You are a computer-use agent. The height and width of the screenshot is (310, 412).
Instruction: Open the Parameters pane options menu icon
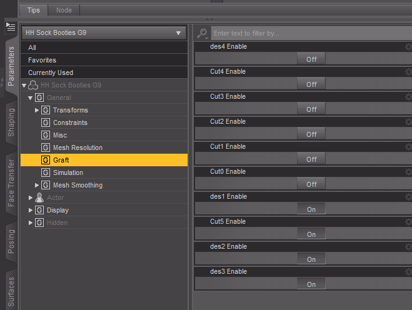(11, 27)
